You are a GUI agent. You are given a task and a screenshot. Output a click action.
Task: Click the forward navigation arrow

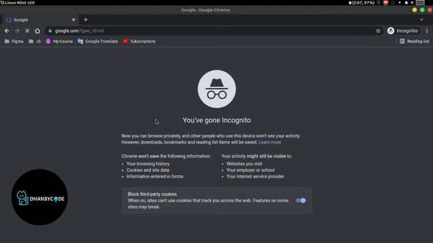pyautogui.click(x=17, y=31)
